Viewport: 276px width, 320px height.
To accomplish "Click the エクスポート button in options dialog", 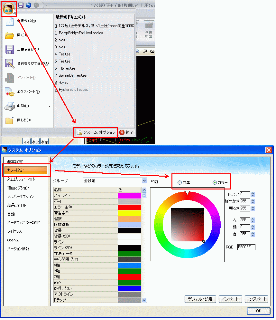I will pyautogui.click(x=256, y=299).
